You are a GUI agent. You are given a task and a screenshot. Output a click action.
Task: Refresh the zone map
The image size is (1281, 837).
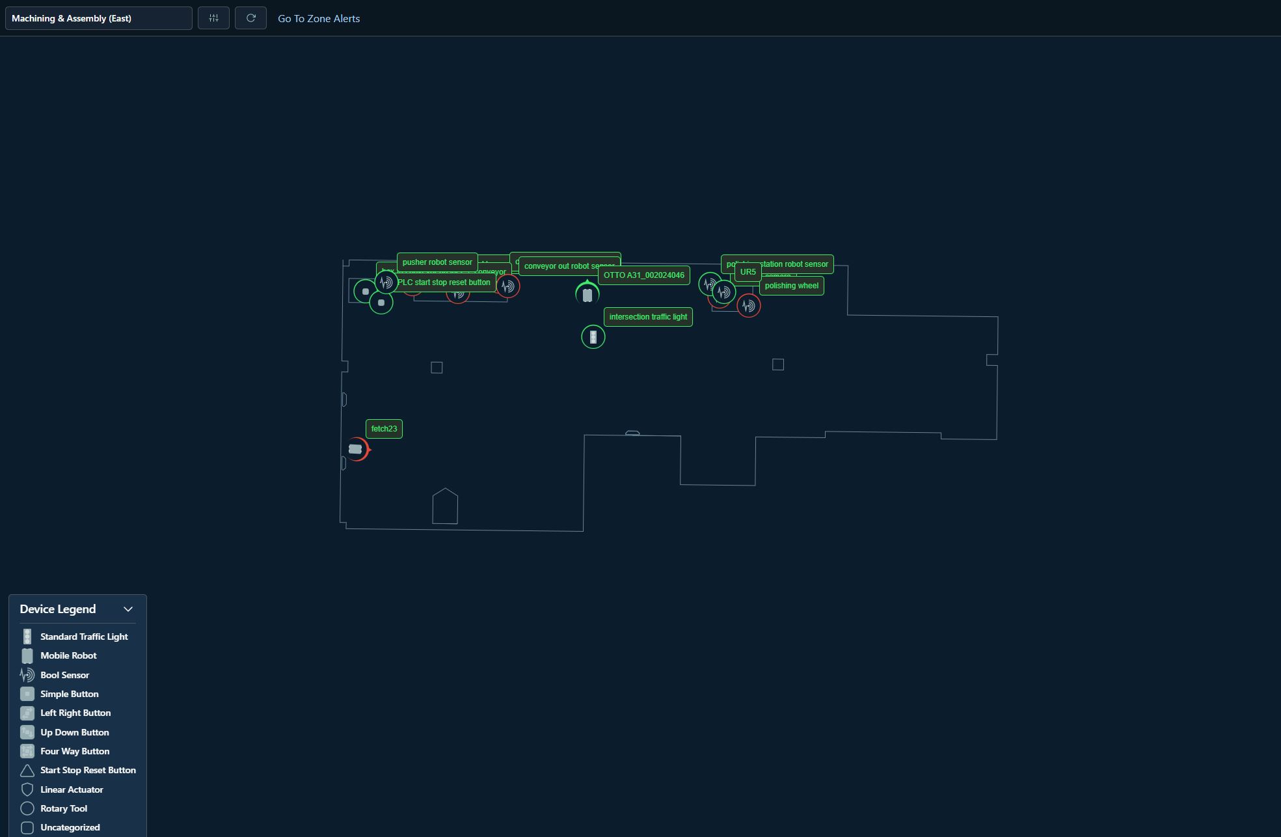pos(250,18)
